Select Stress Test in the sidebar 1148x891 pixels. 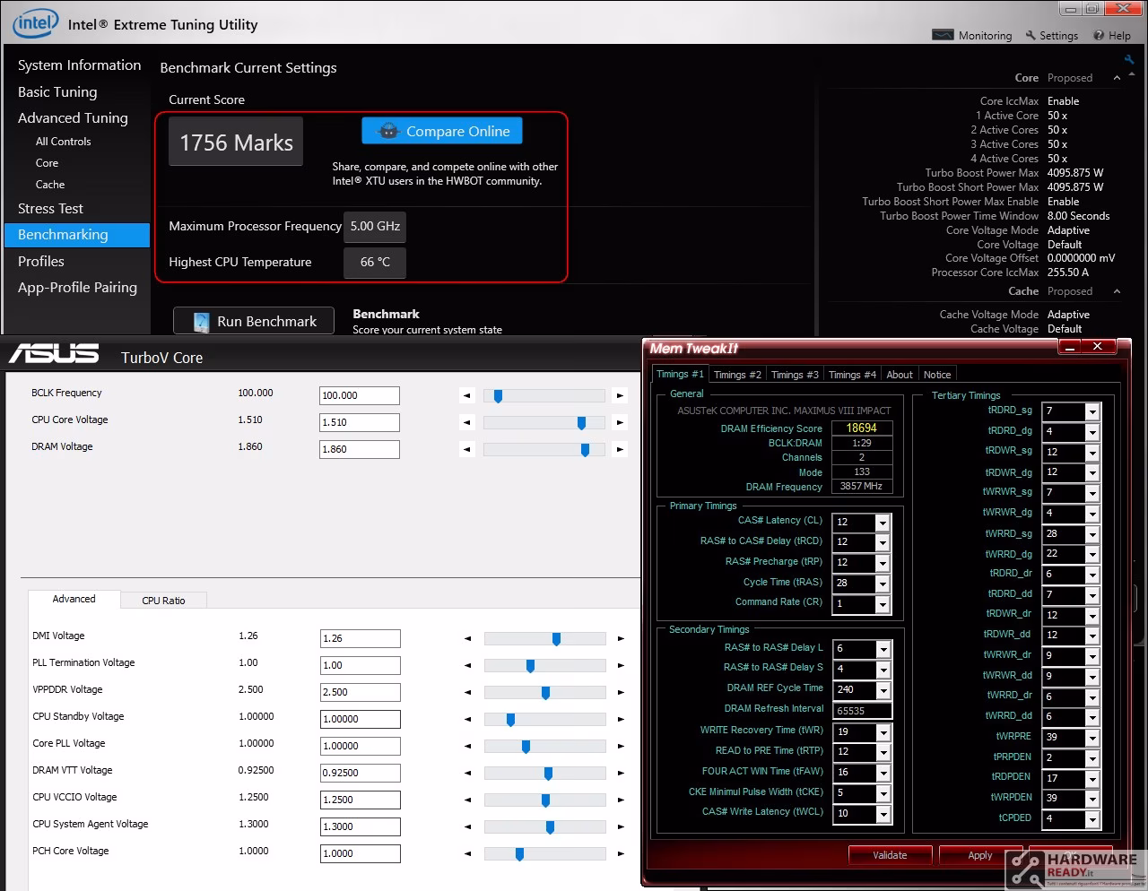coord(50,209)
